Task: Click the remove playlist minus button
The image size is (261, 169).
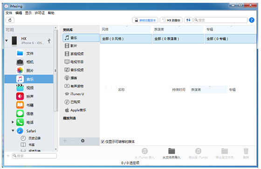Action: coord(73,141)
